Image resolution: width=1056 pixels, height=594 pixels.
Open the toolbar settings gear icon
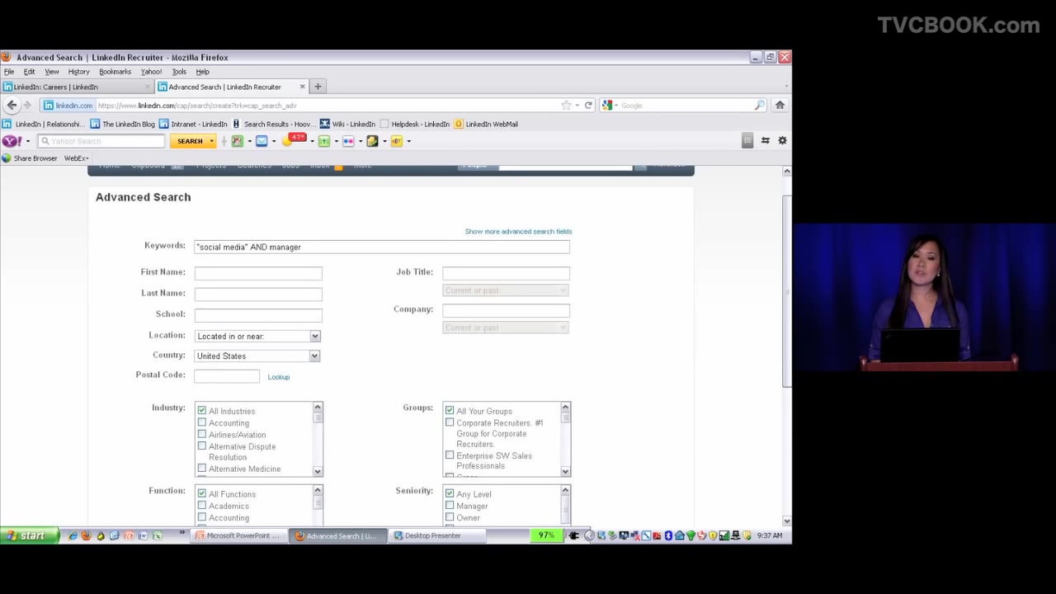782,141
